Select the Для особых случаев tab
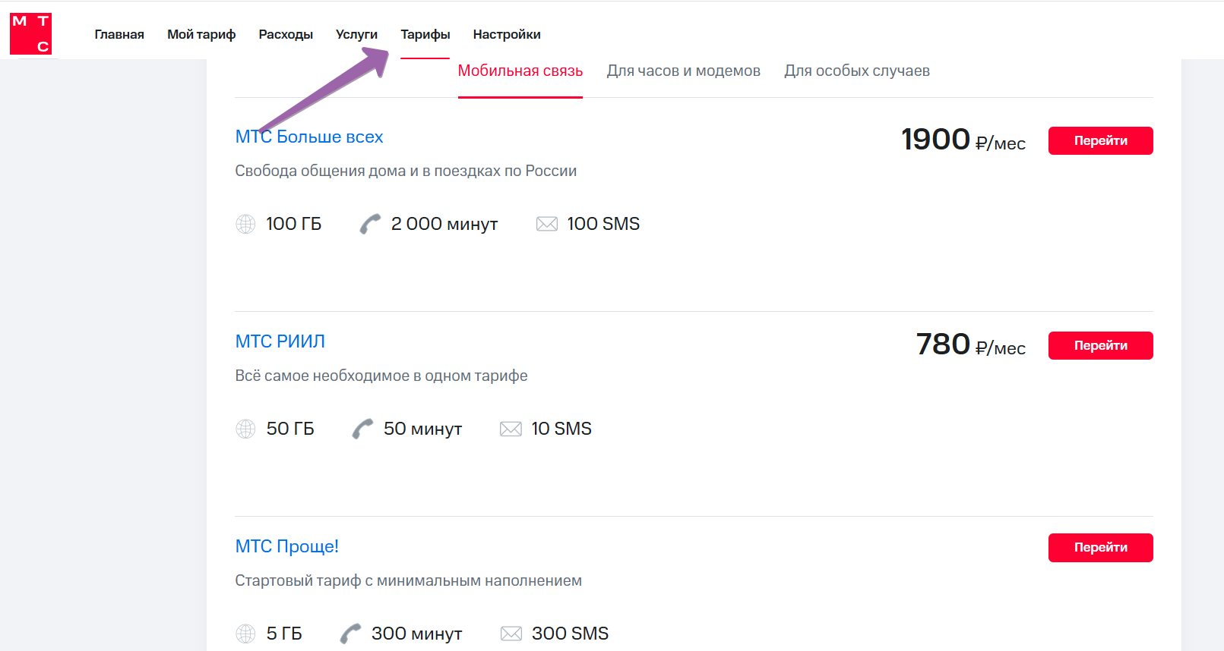1224x651 pixels. coord(857,71)
